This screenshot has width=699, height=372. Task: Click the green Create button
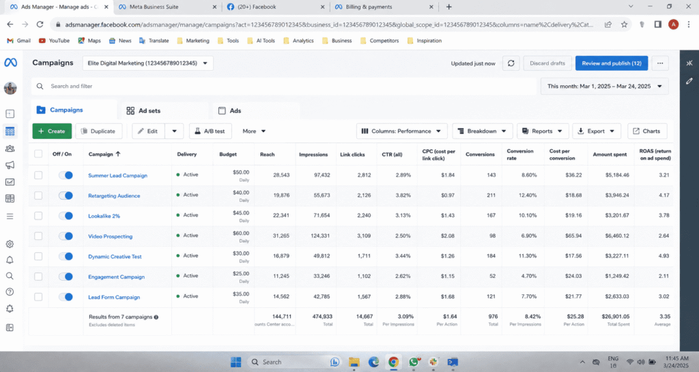point(52,131)
